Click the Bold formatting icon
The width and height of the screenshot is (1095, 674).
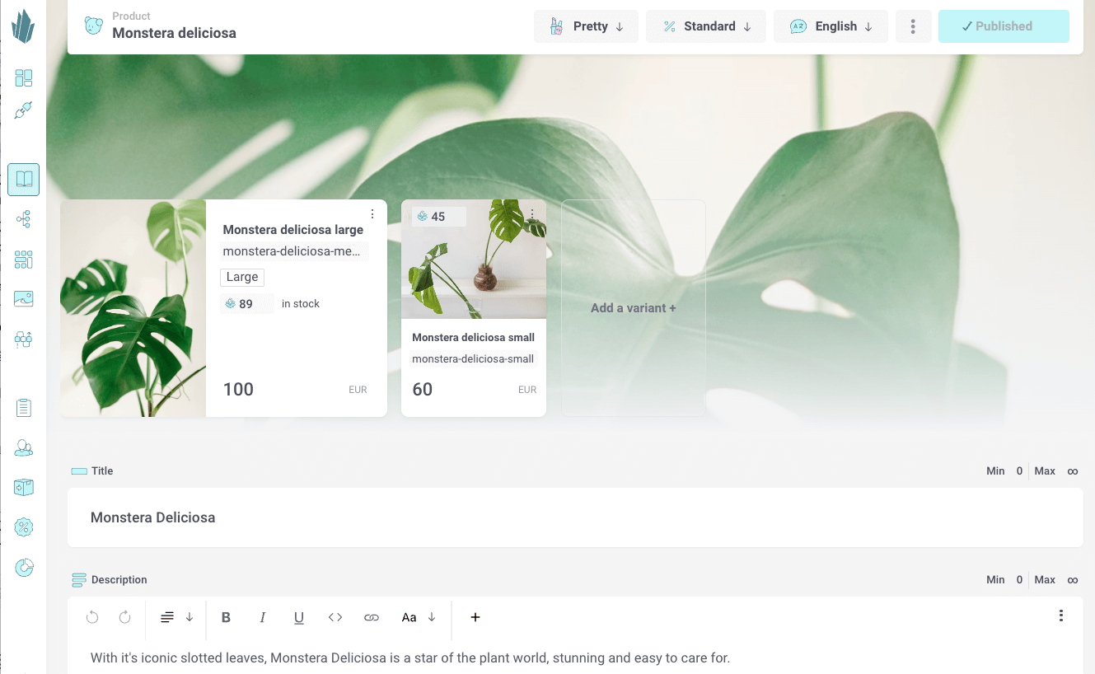click(227, 617)
